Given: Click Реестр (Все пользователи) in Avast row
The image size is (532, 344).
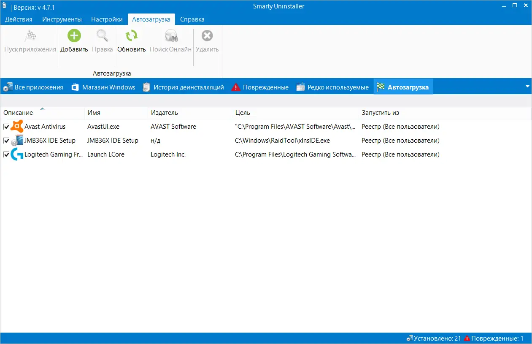Looking at the screenshot, I should [400, 127].
